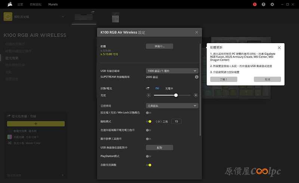Click the sleep minutes field showing 15
This screenshot has width=299, height=183.
[x=176, y=122]
